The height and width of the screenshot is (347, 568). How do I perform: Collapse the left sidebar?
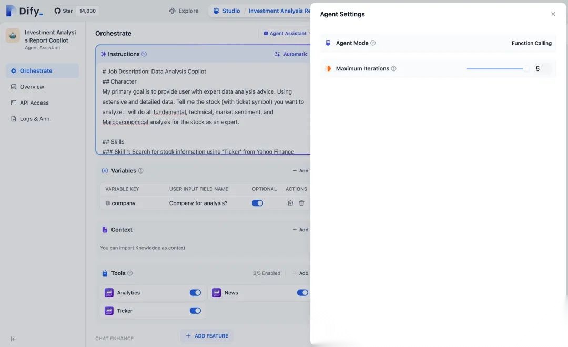[x=13, y=339]
